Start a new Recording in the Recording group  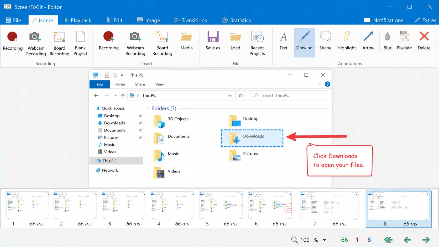(x=13, y=41)
